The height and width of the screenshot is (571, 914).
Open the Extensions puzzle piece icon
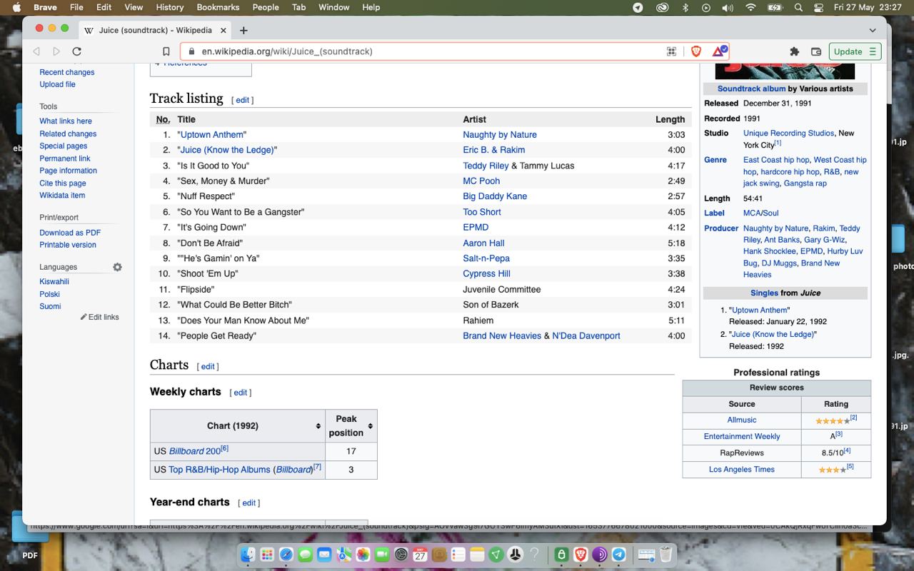coord(794,51)
